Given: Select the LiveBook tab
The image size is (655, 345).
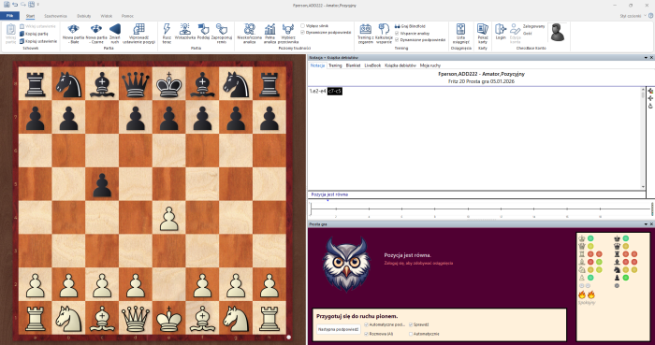Looking at the screenshot, I should [372, 65].
